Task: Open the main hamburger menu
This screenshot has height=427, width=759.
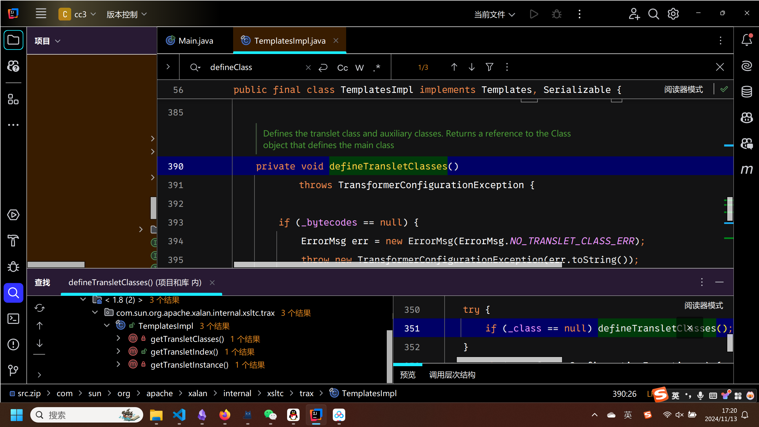Action: click(x=41, y=14)
